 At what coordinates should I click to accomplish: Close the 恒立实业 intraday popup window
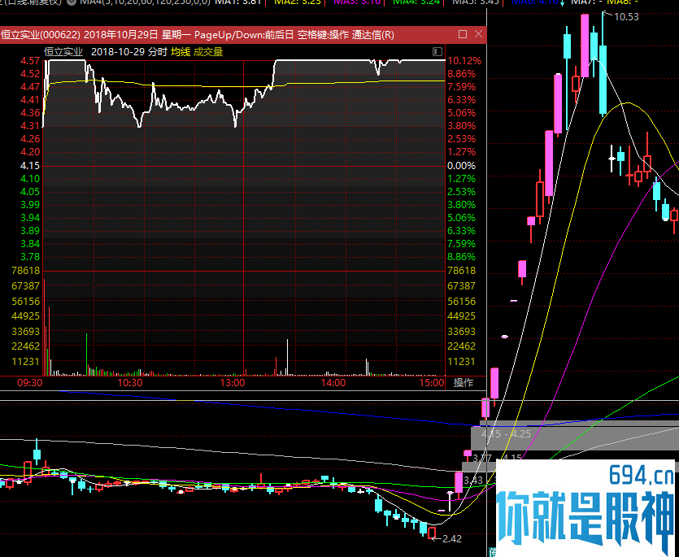(x=478, y=34)
